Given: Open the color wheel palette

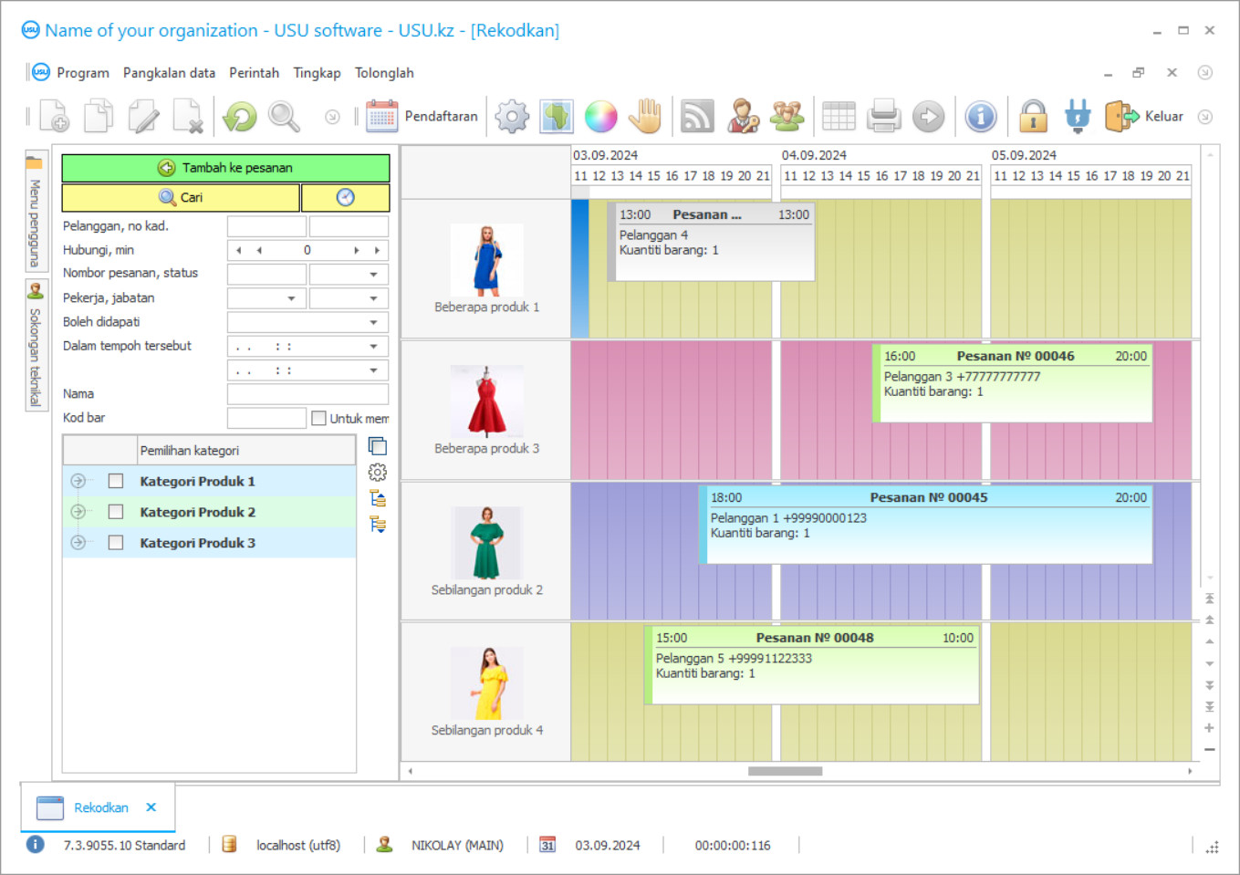Looking at the screenshot, I should [600, 117].
